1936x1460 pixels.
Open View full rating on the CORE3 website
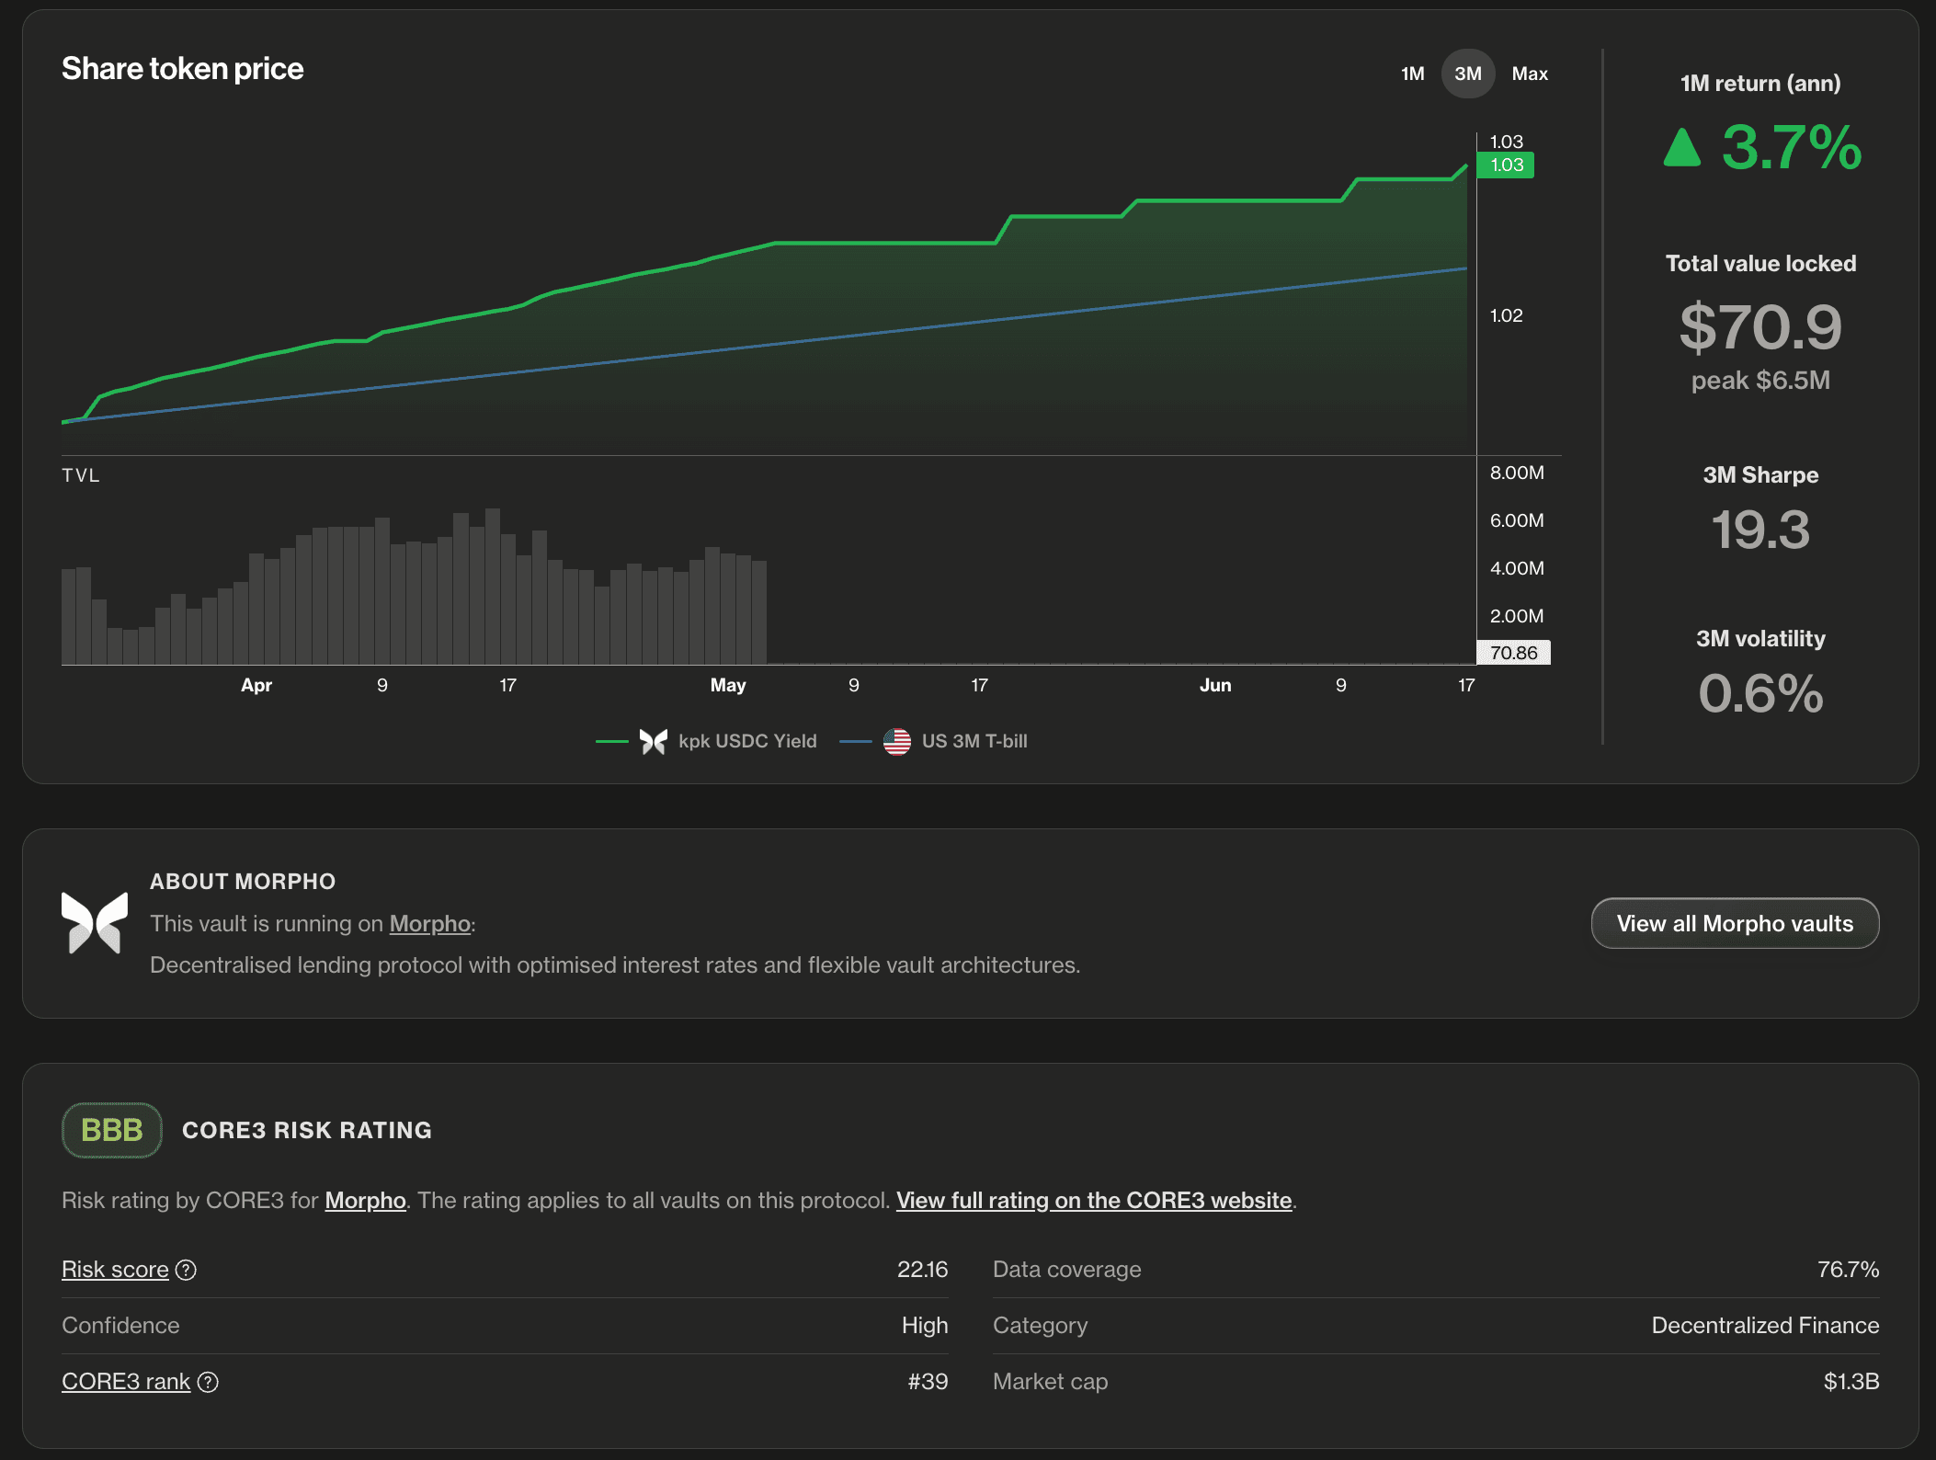pos(1094,1200)
